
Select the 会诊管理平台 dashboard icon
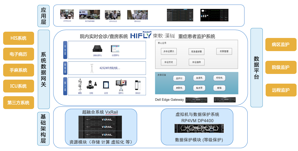pyautogui.click(x=115, y=49)
